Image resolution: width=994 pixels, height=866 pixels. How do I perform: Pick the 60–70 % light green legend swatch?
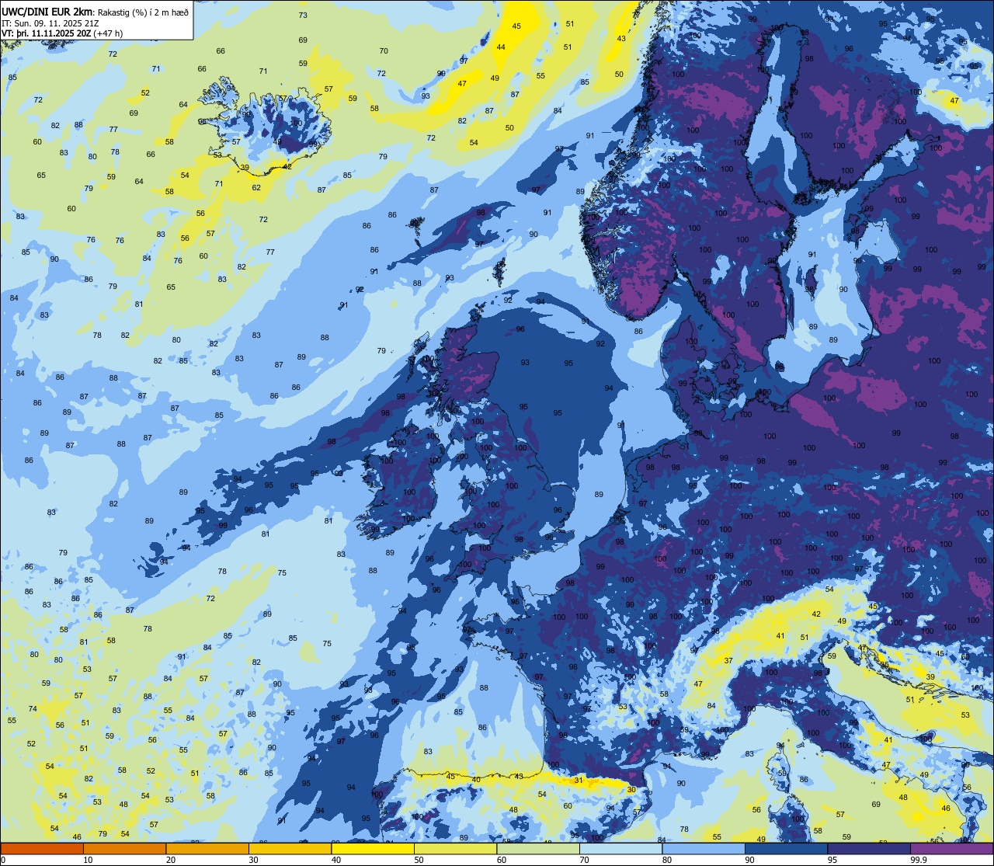click(x=538, y=848)
